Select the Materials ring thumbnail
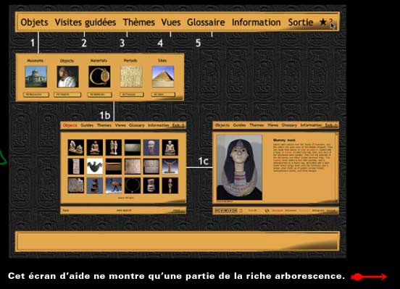This screenshot has height=289, width=400. (99, 77)
